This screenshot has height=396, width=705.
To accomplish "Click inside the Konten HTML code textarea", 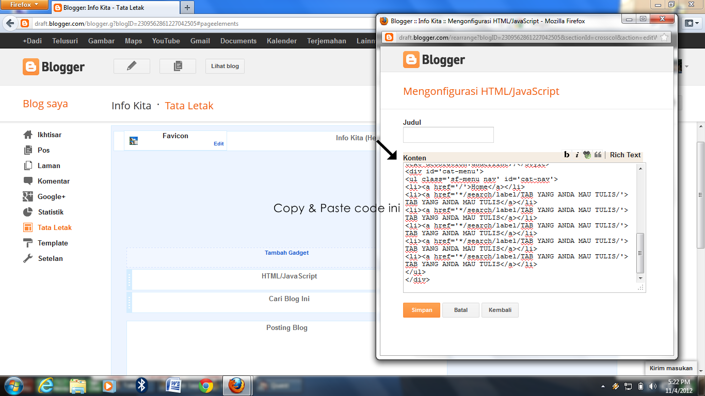I will [x=520, y=227].
